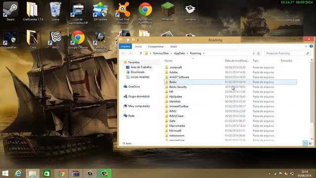Expand breadcrumb arrow after Roaming
Viewport: 316px width, 178px height.
coord(204,53)
